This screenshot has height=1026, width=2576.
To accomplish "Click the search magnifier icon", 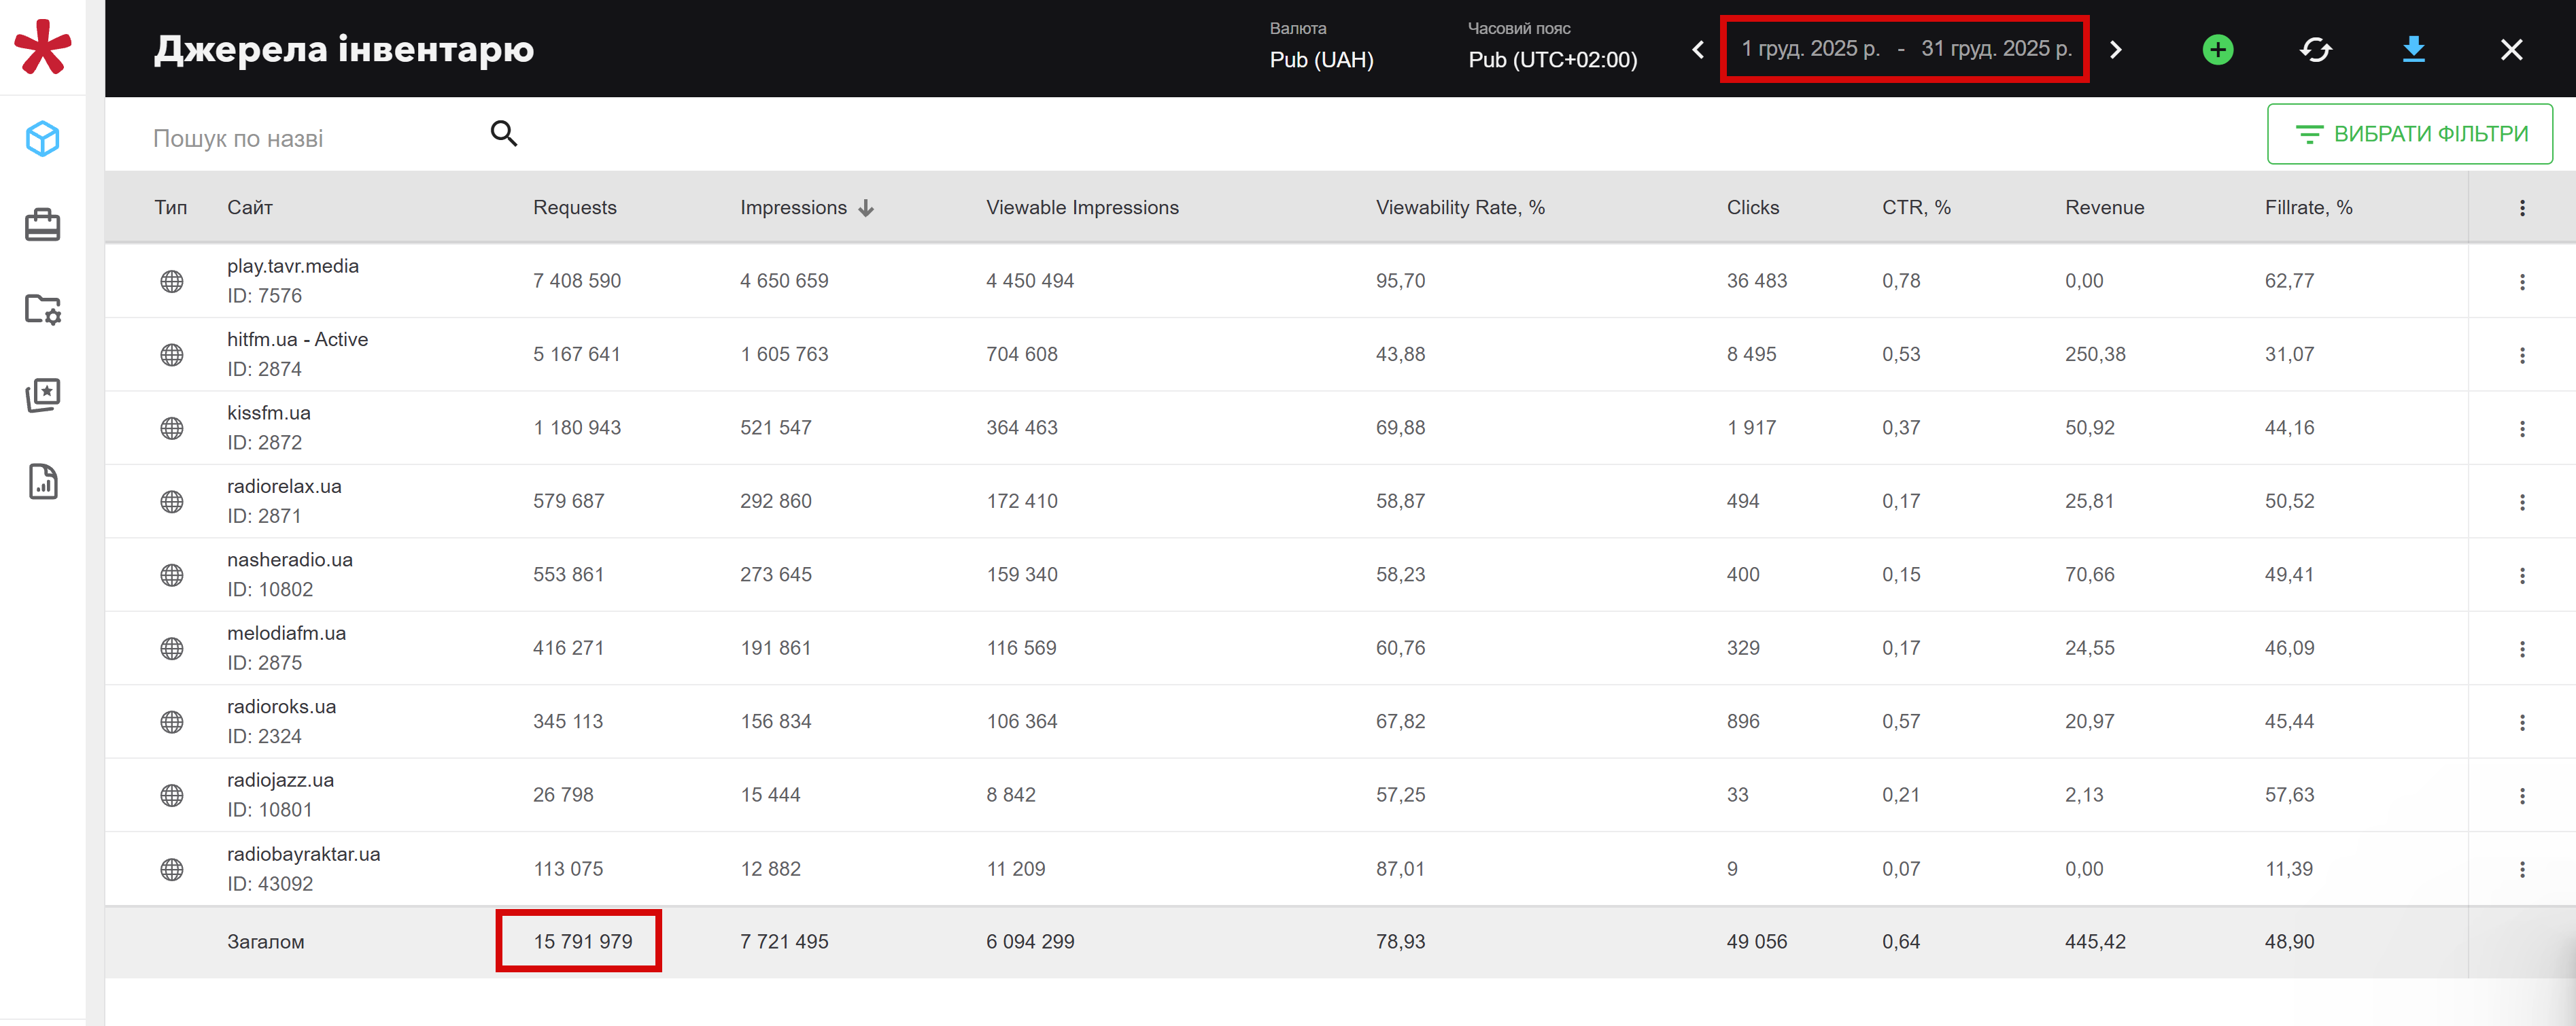I will tap(504, 133).
